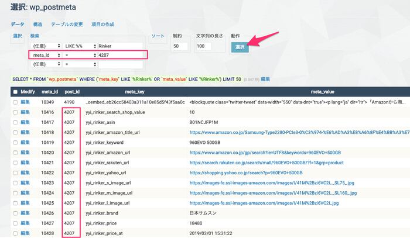Image resolution: width=410 pixels, height=238 pixels.
Task: Click the yyi_rinker_search_shop_value cell
Action: 115,112
